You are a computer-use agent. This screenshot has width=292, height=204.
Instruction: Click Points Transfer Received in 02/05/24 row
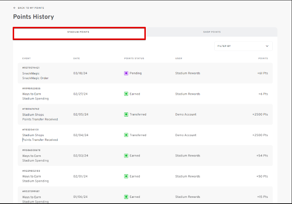40,119
